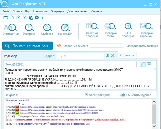The image size is (161, 129).
Task: Click the green Yah badge for pbz.nlu result
Action: (17, 113)
